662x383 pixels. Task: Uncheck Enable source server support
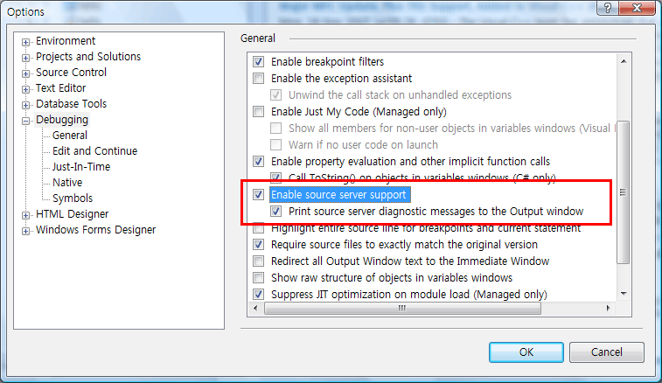(x=258, y=195)
